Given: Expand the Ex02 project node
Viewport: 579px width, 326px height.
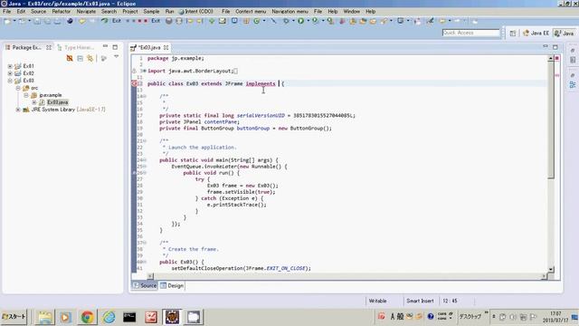Looking at the screenshot, I should [10, 73].
